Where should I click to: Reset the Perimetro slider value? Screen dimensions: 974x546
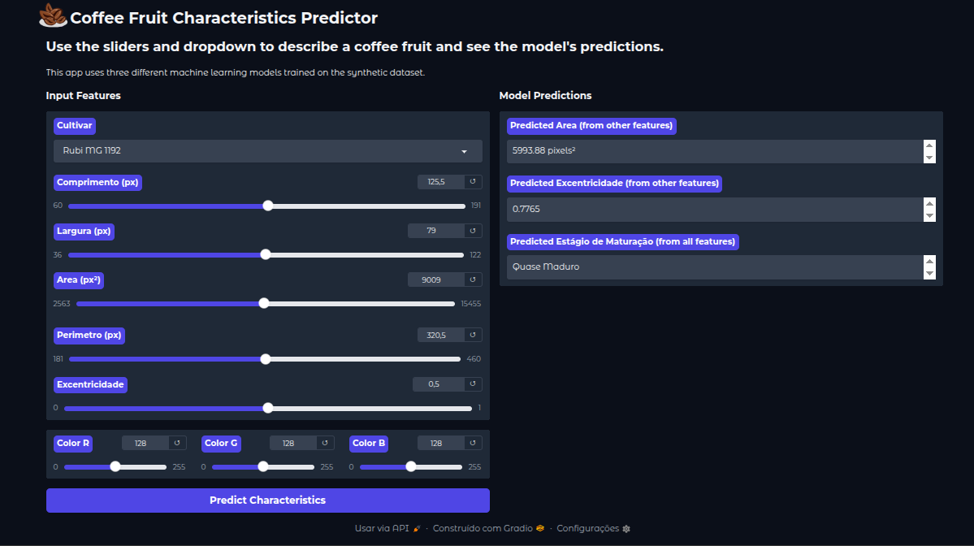(473, 335)
